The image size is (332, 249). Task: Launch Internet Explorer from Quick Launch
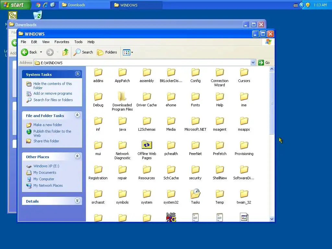(45, 5)
